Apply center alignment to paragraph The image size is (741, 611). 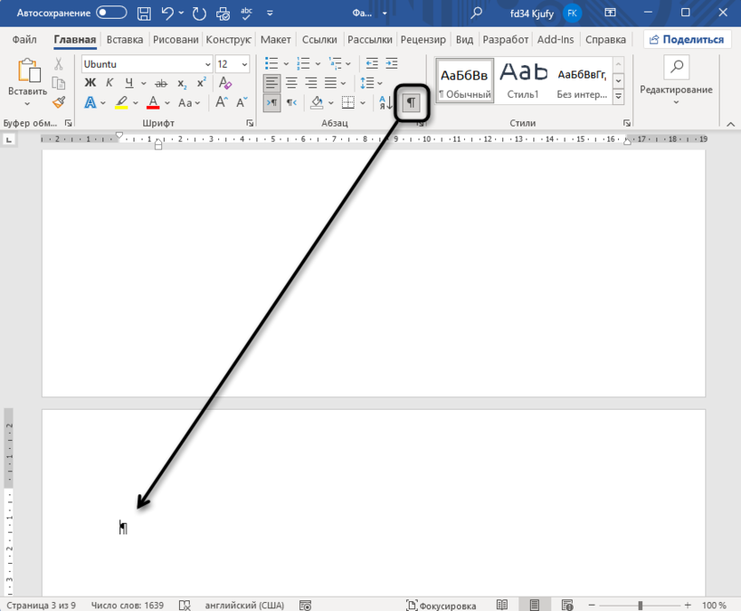pyautogui.click(x=291, y=83)
